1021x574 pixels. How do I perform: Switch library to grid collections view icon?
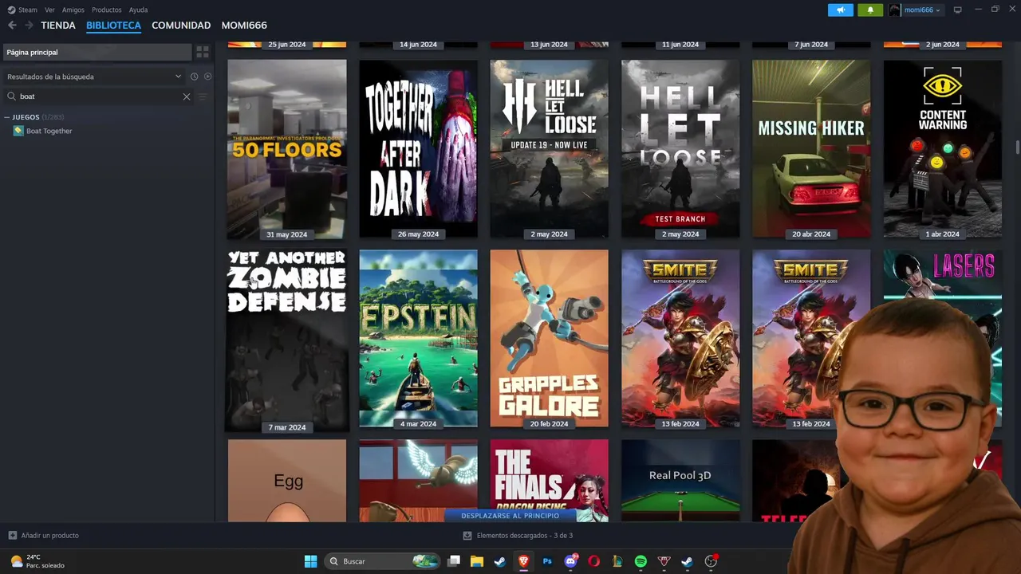pyautogui.click(x=203, y=52)
